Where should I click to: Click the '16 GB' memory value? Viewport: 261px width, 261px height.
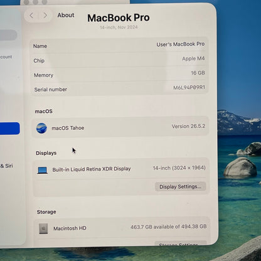click(x=198, y=73)
